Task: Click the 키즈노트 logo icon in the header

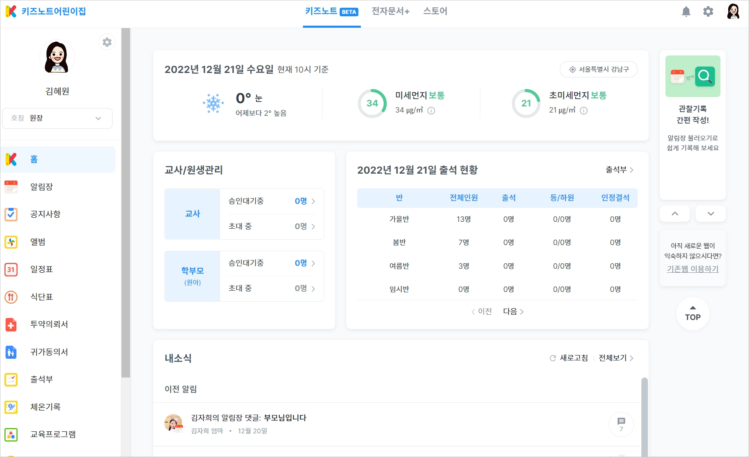Action: click(11, 11)
